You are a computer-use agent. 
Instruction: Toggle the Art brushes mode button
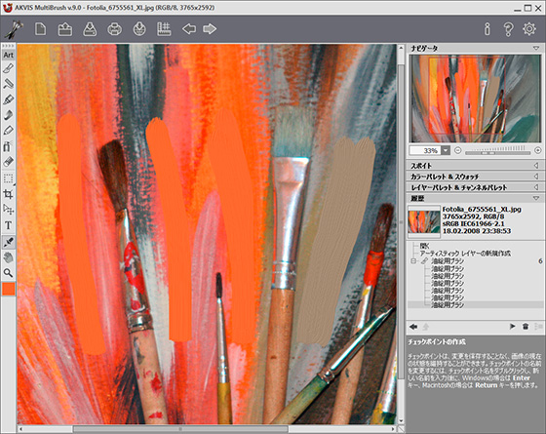pyautogui.click(x=9, y=55)
